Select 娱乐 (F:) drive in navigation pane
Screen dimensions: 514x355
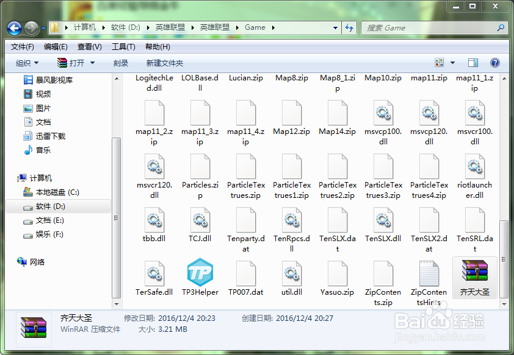click(x=43, y=234)
